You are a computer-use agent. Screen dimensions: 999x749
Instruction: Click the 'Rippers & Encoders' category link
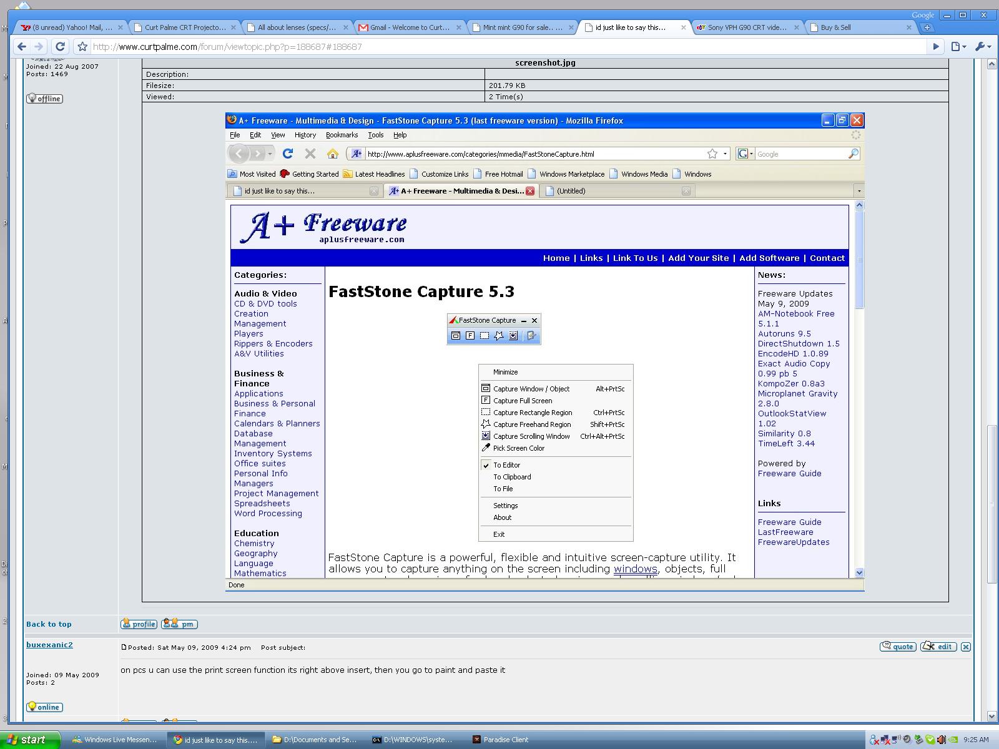point(273,343)
